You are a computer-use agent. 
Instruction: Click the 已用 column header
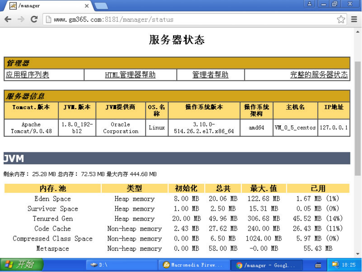tap(318, 189)
